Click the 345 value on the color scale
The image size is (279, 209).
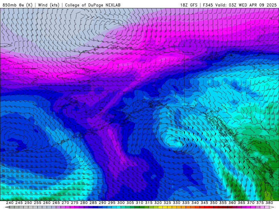coord(204,203)
